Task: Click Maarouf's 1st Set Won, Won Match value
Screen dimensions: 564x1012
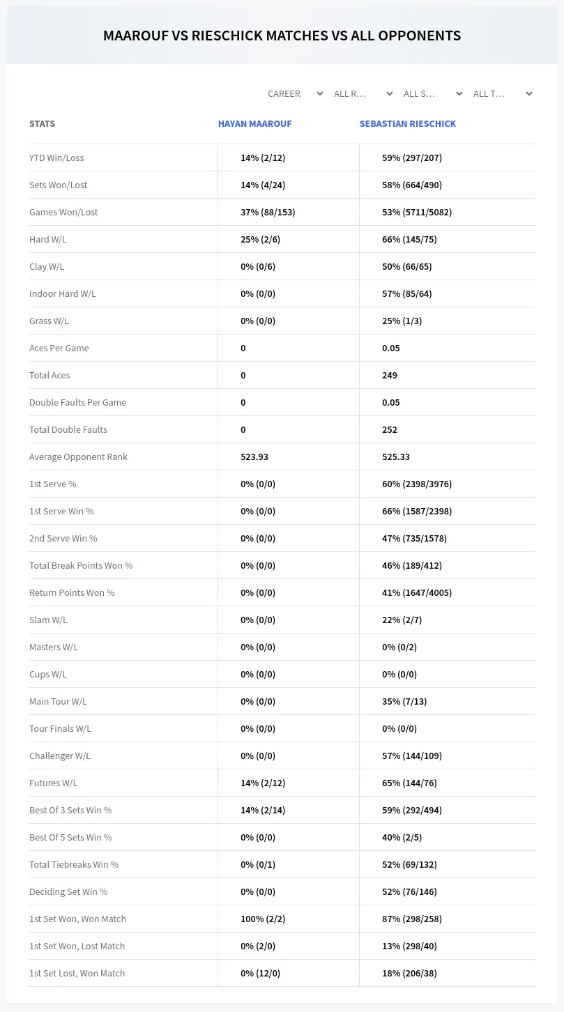Action: pyautogui.click(x=263, y=919)
